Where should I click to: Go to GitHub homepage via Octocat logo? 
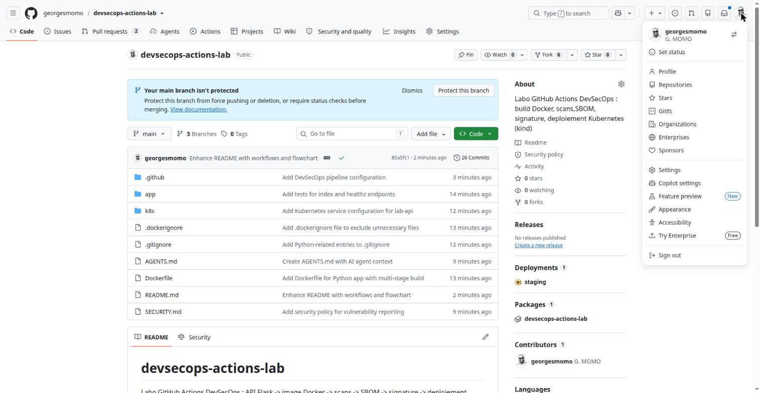coord(31,13)
